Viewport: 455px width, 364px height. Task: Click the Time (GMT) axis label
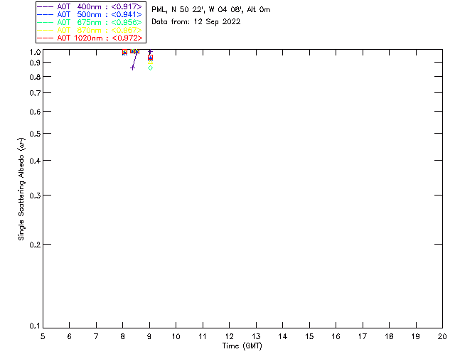(242, 346)
